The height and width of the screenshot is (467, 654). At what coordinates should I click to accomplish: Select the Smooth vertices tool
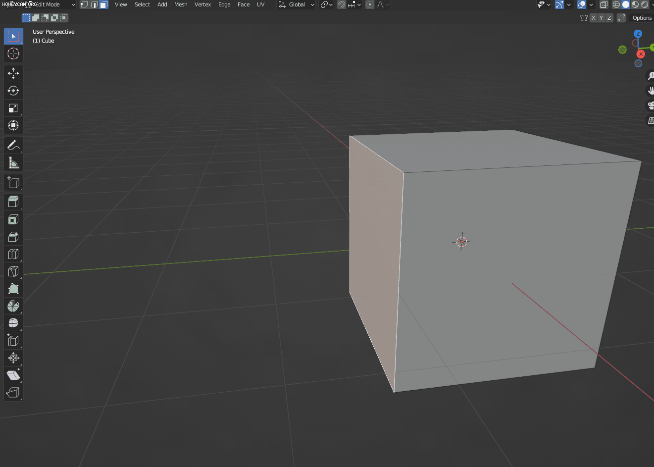tap(13, 323)
